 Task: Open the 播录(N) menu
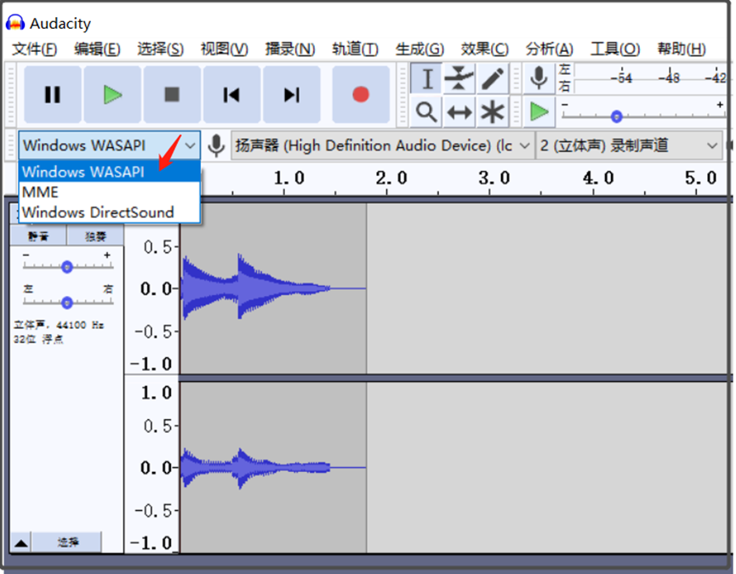pyautogui.click(x=290, y=48)
